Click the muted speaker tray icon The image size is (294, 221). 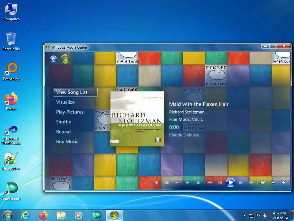(x=265, y=216)
